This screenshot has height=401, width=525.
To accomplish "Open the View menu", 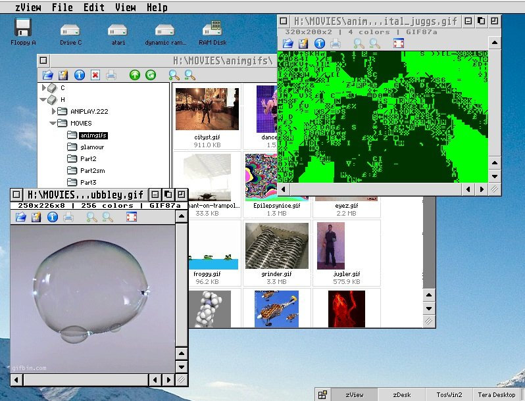I will click(x=126, y=7).
